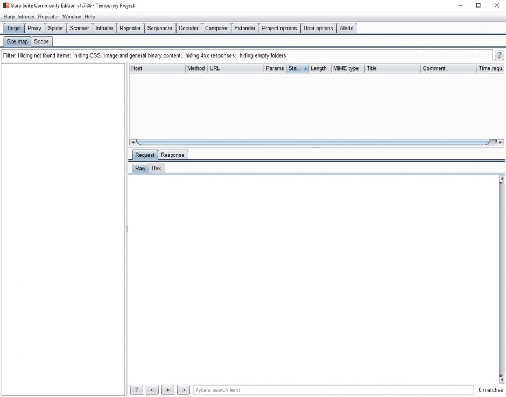Close the Burp Suite window

(x=497, y=5)
